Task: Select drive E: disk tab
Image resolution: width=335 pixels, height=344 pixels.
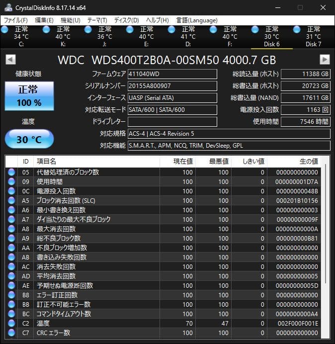Action: pyautogui.click(x=146, y=37)
